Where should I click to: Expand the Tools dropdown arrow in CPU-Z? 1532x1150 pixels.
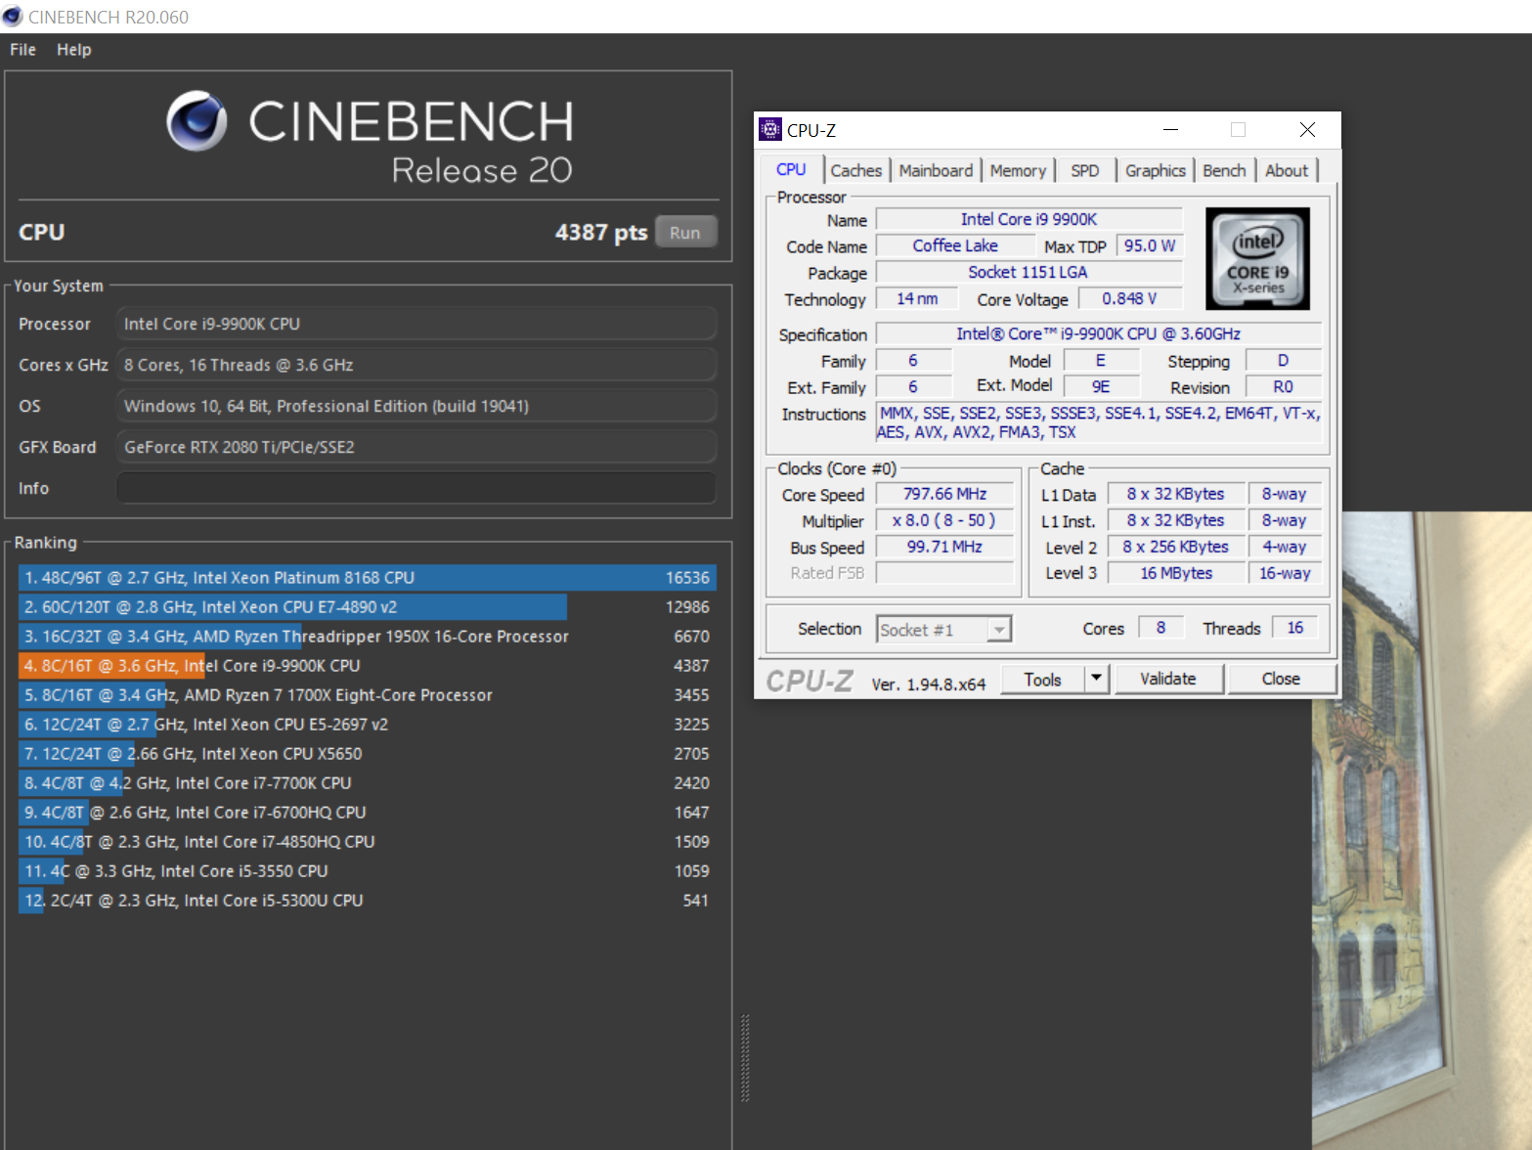1096,679
